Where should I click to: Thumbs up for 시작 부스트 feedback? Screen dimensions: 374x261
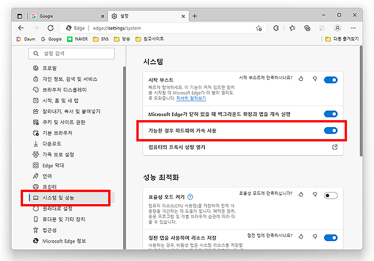(301, 78)
